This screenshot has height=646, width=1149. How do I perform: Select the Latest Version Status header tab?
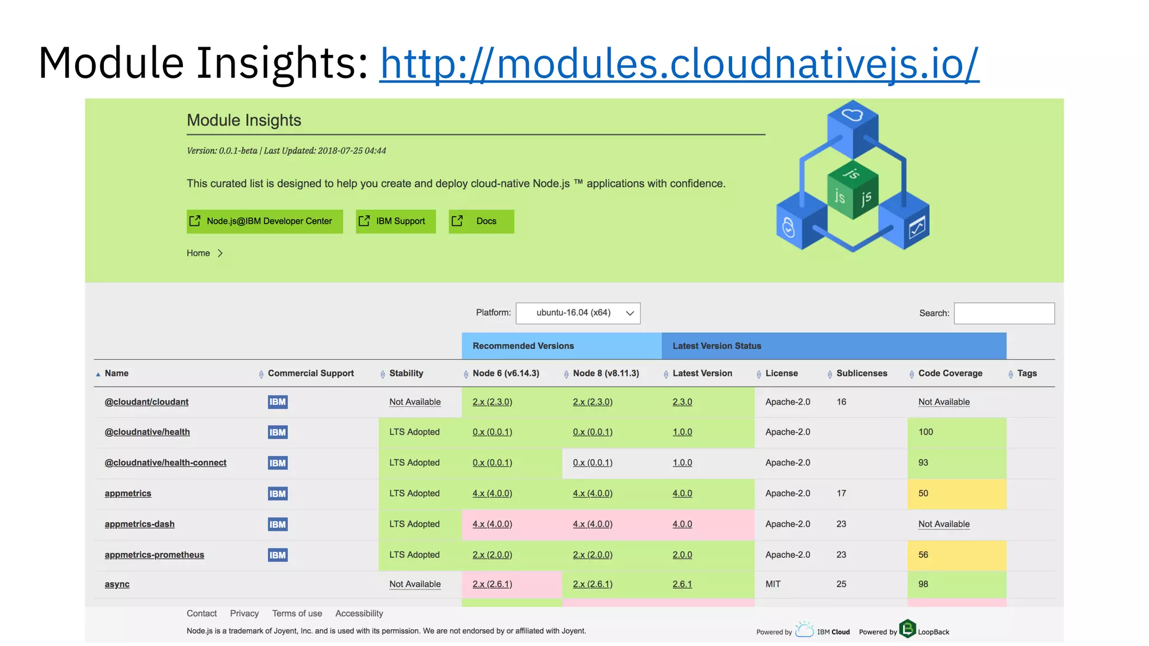[834, 346]
